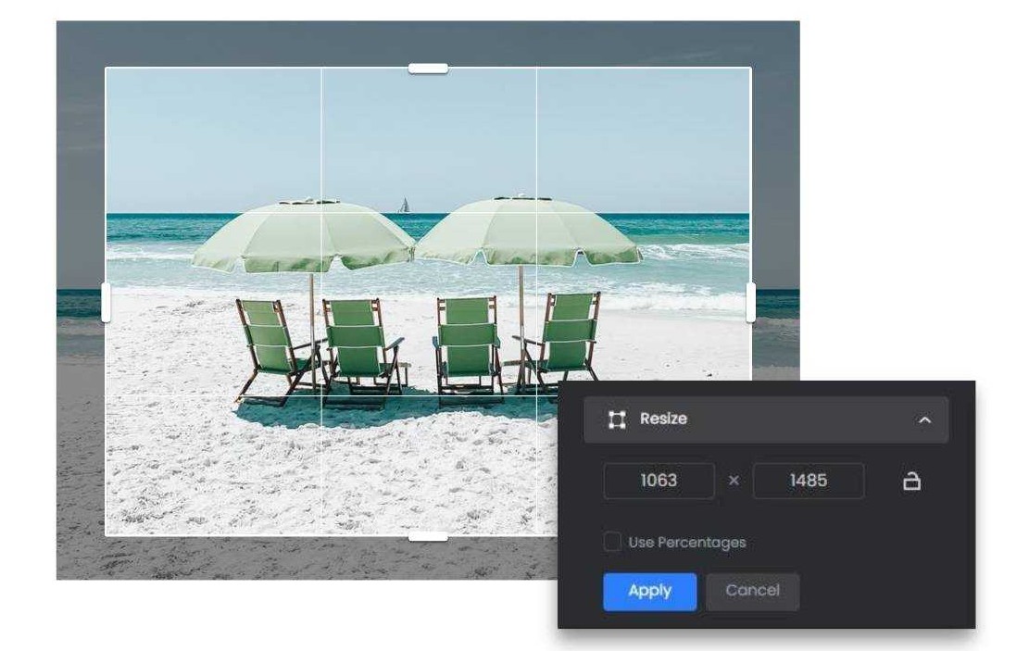Click the left green beach umbrella

point(303,236)
